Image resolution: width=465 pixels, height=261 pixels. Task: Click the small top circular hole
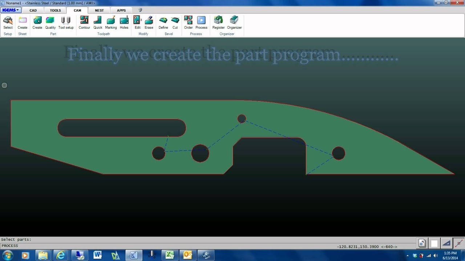tap(242, 119)
